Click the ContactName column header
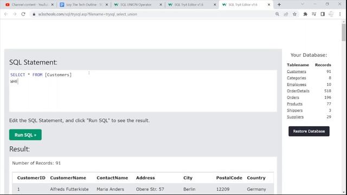Screen dimensions: 347x195 pyautogui.click(x=112, y=178)
